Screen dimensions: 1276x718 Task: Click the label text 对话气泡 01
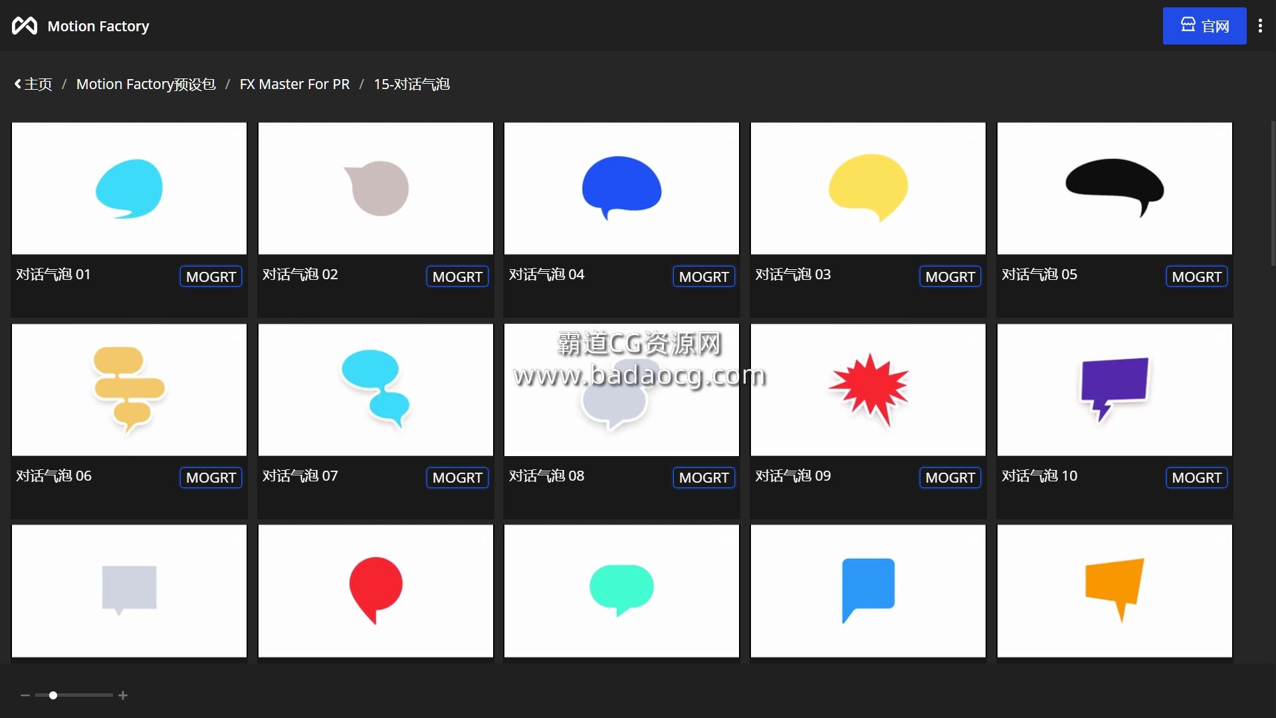53,275
